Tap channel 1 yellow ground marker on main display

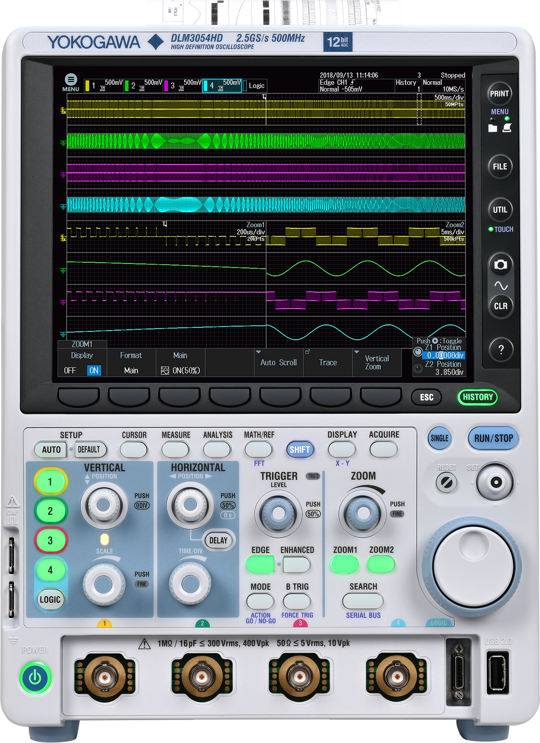point(63,111)
